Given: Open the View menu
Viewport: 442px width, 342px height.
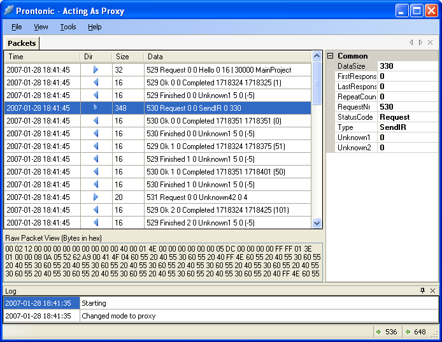Looking at the screenshot, I should point(41,27).
